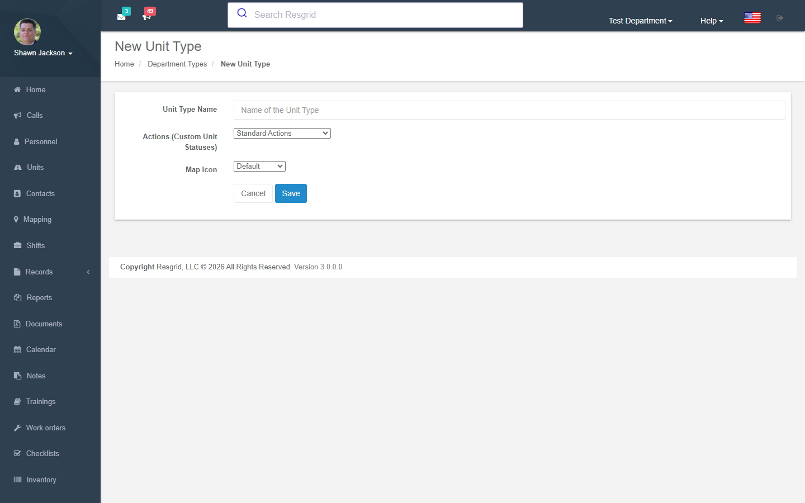The height and width of the screenshot is (503, 805).
Task: Click the Notes icon
Action: (17, 376)
